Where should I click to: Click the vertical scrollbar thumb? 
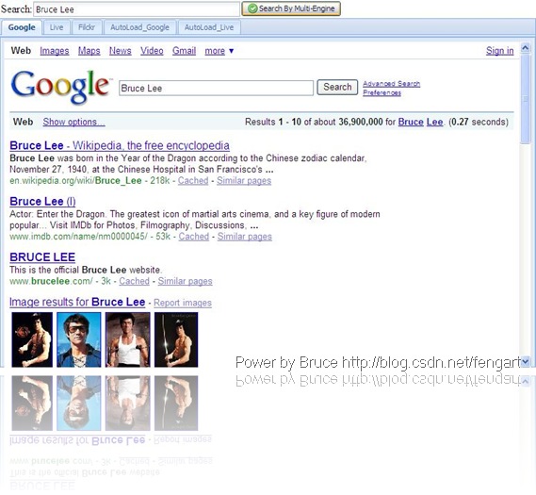click(525, 99)
